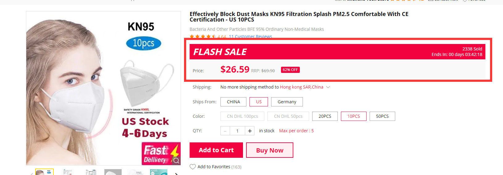Choose the 10PCS variant option

coord(354,116)
